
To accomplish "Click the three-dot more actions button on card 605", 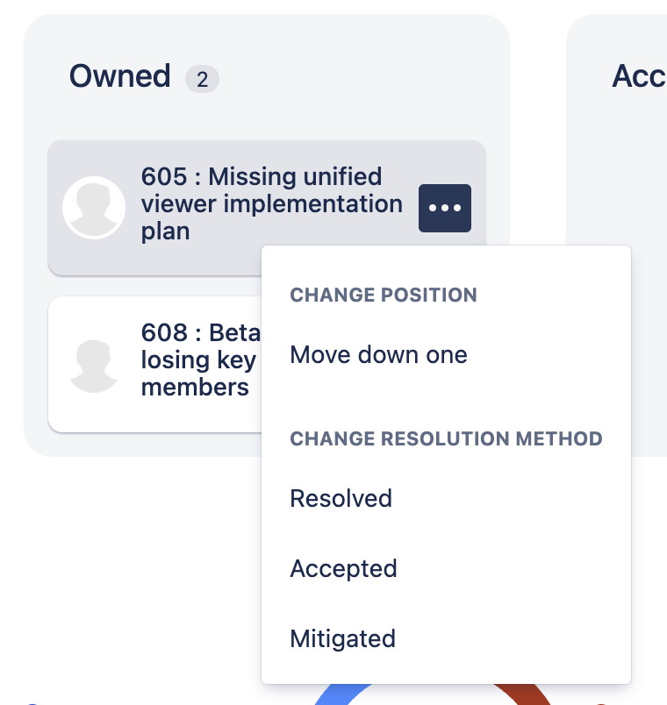I will coord(445,208).
